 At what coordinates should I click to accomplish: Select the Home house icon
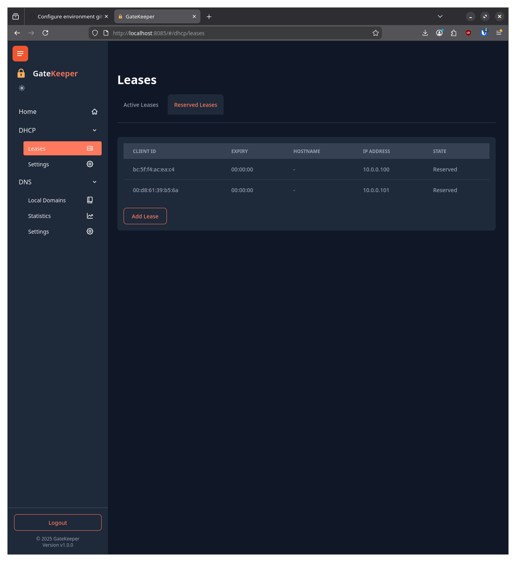(x=94, y=112)
